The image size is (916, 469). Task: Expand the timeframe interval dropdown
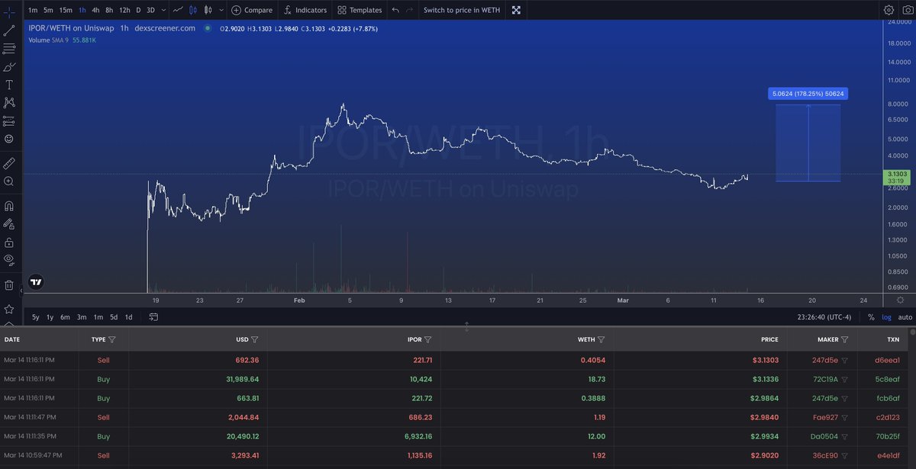(163, 10)
